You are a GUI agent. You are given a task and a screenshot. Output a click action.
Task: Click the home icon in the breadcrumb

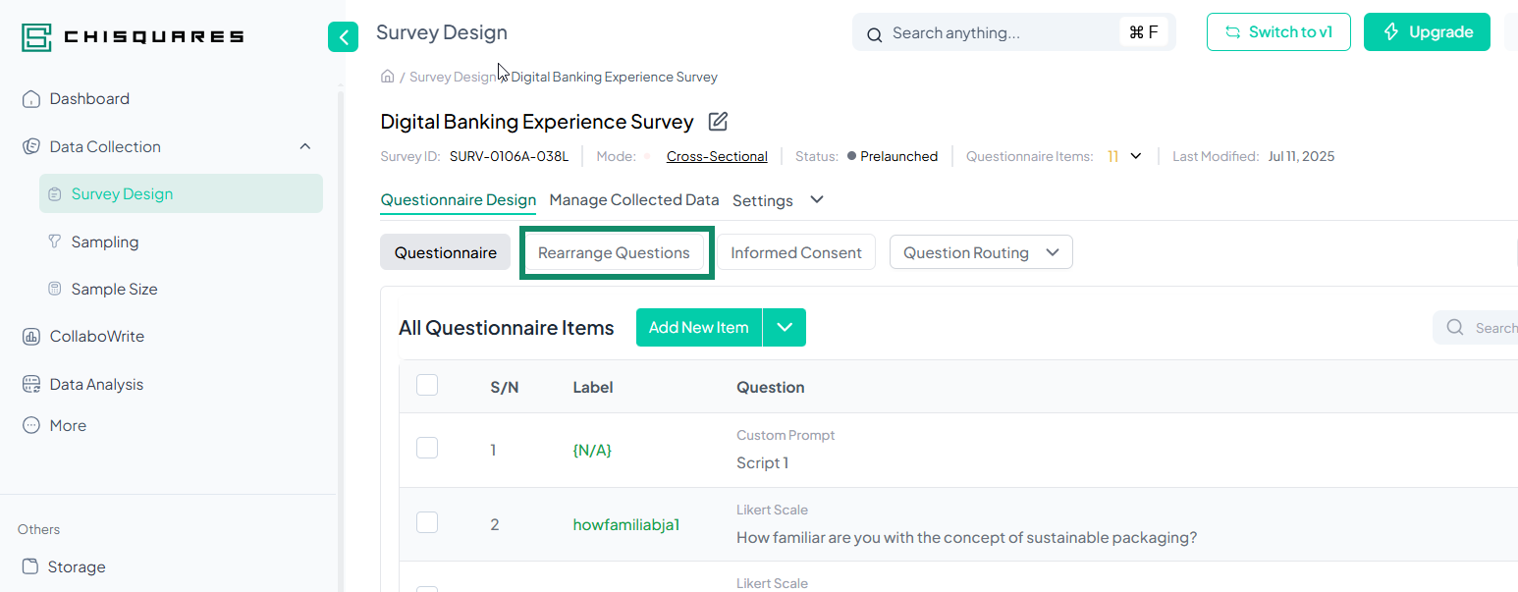click(x=388, y=77)
